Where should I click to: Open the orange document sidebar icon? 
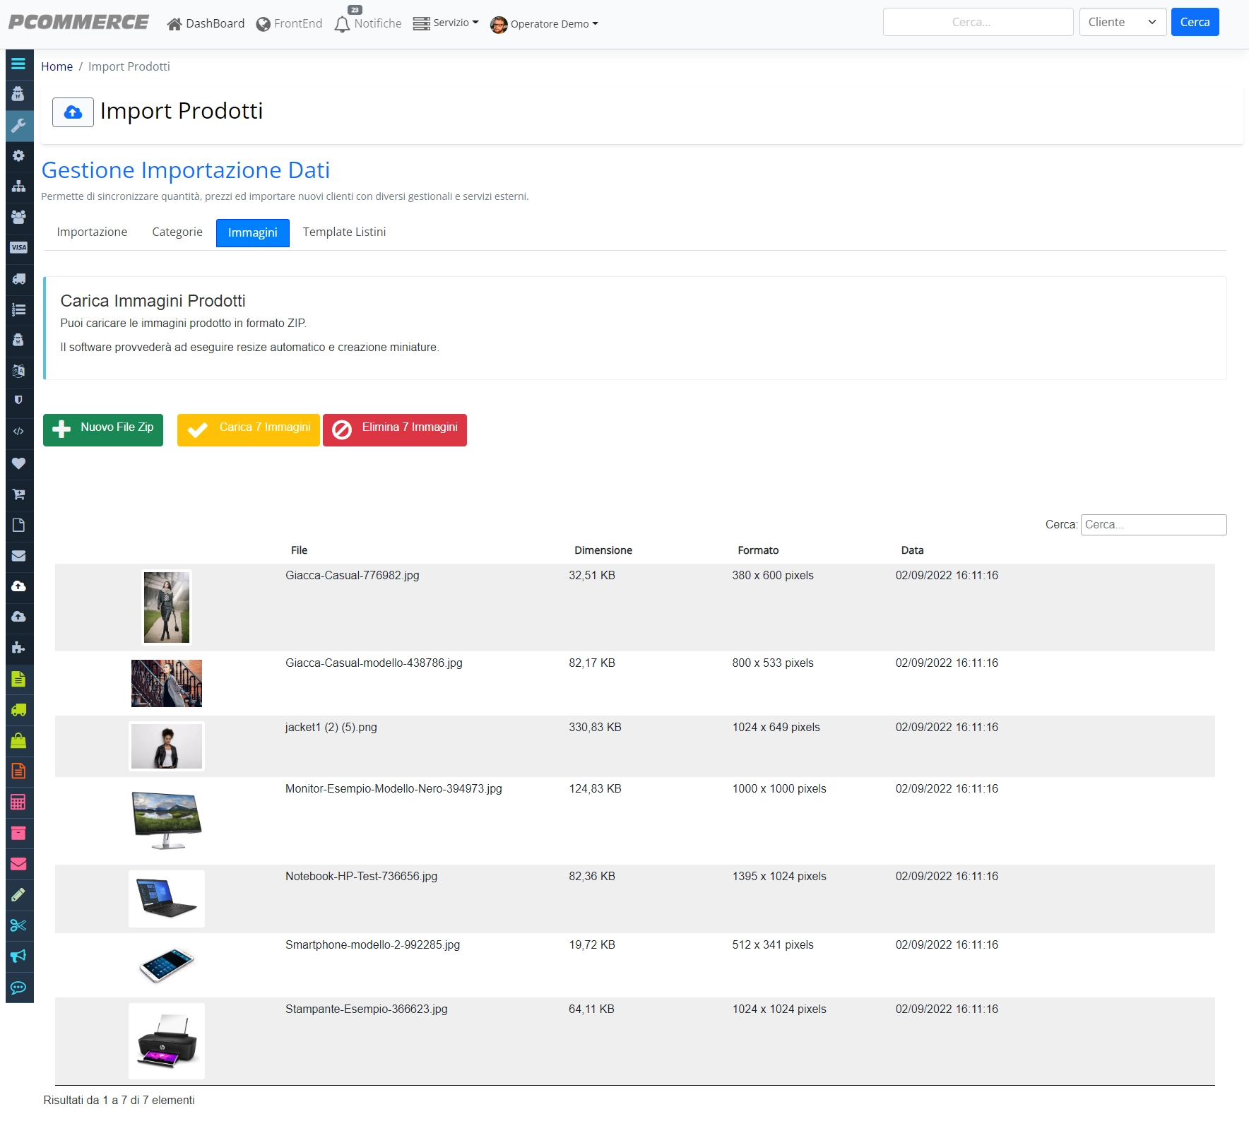click(x=18, y=771)
